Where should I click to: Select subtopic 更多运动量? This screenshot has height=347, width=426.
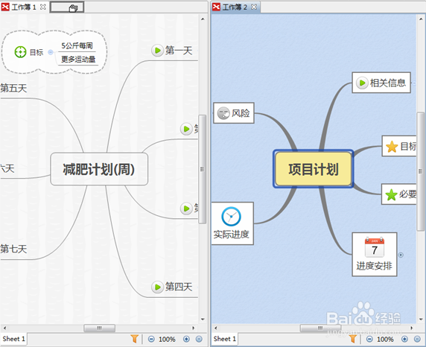(x=78, y=59)
